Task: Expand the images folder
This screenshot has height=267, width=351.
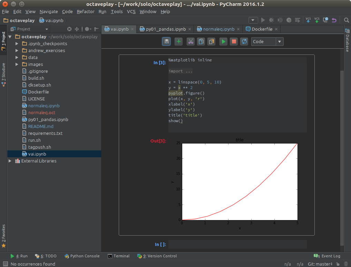Action: 17,65
